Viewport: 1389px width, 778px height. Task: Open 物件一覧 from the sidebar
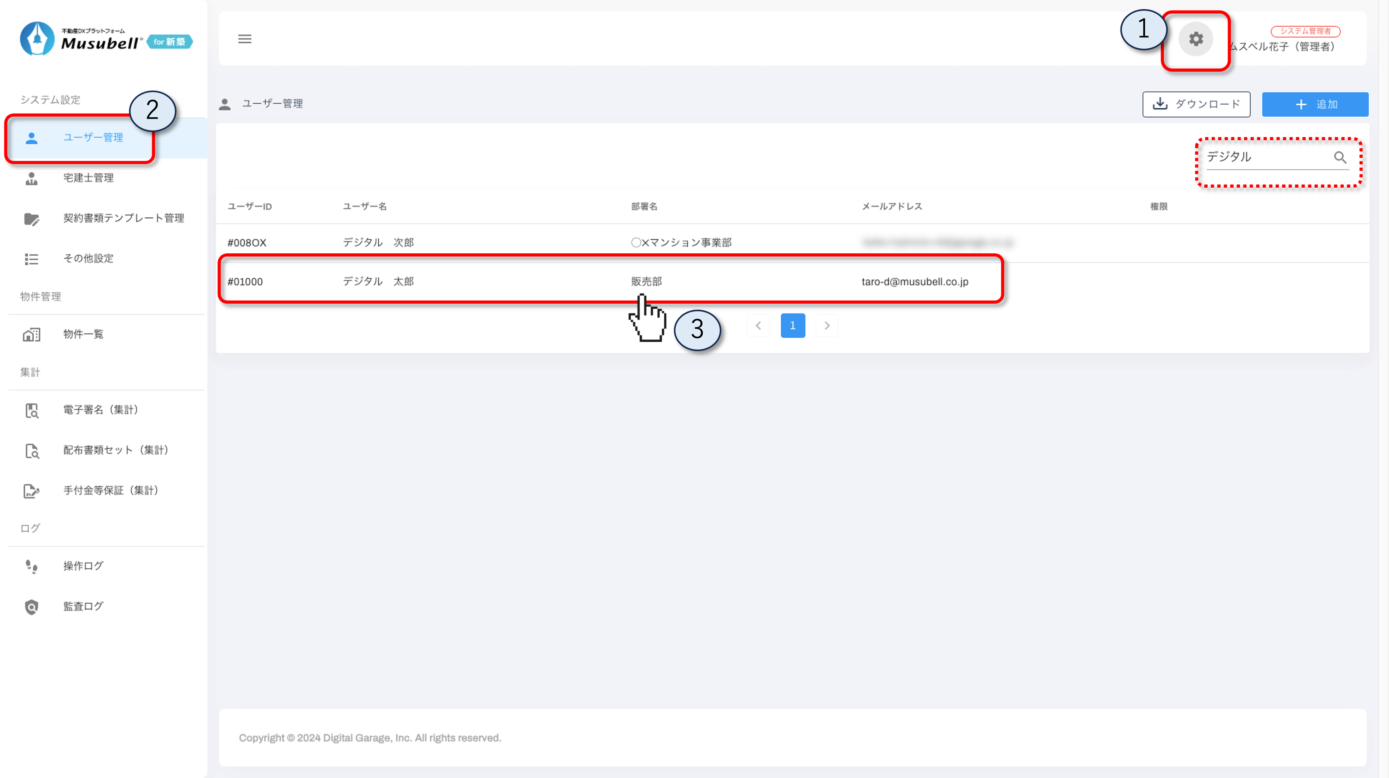point(83,334)
